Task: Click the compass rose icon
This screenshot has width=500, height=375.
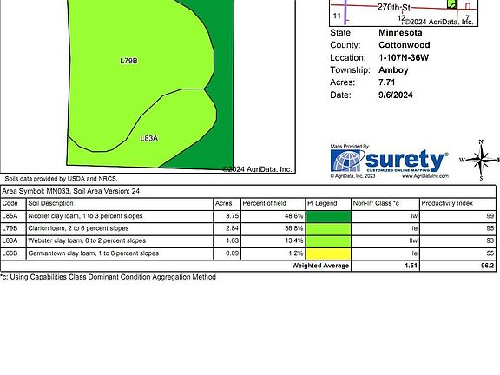Action: [481, 160]
